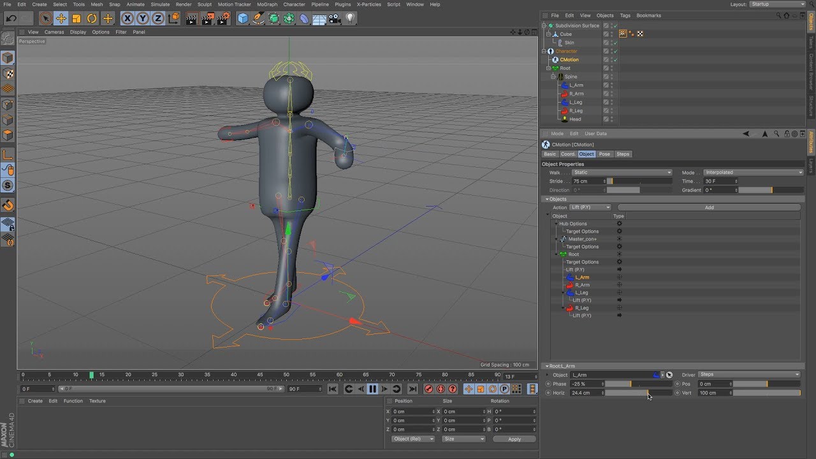Open the Spline Pen tool
Image resolution: width=816 pixels, height=459 pixels.
(258, 18)
